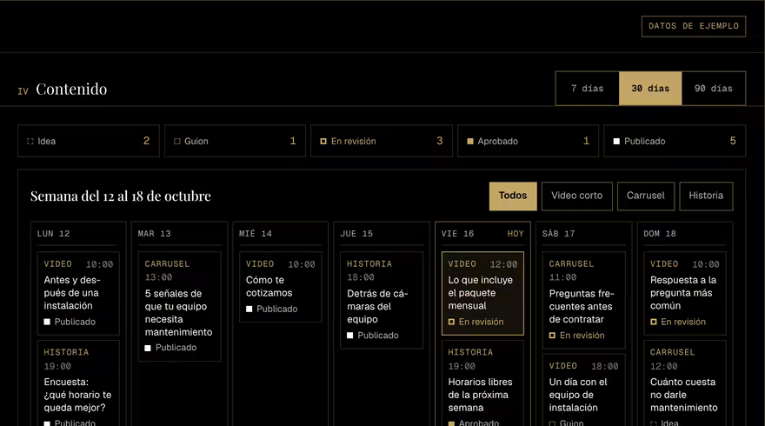
Task: Open the Horarios libres de la próxima semana card
Action: (x=482, y=383)
